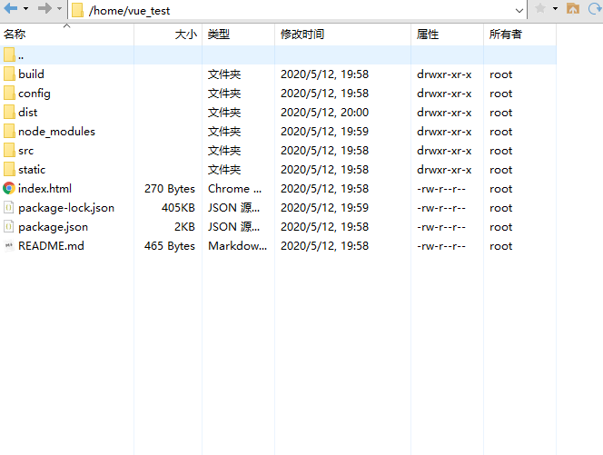Image resolution: width=603 pixels, height=455 pixels.
Task: Click the package-lock.json file icon
Action: [x=9, y=208]
